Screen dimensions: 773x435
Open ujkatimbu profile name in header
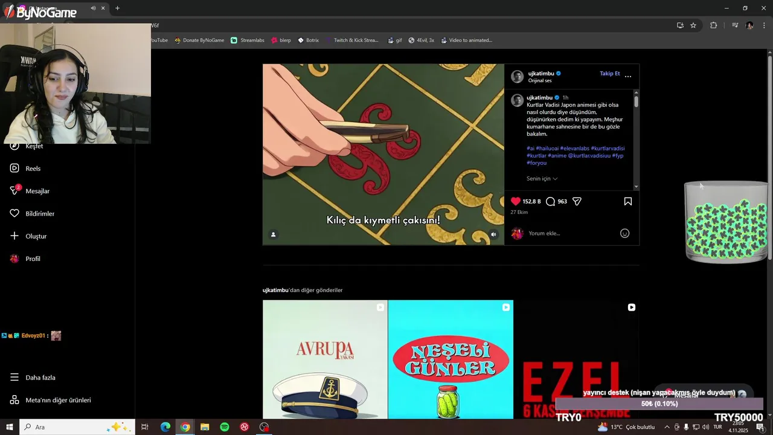(541, 74)
